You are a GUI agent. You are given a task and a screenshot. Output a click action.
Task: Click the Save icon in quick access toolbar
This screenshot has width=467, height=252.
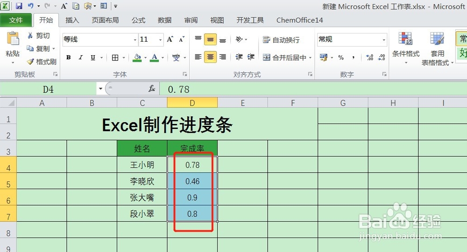(x=19, y=6)
